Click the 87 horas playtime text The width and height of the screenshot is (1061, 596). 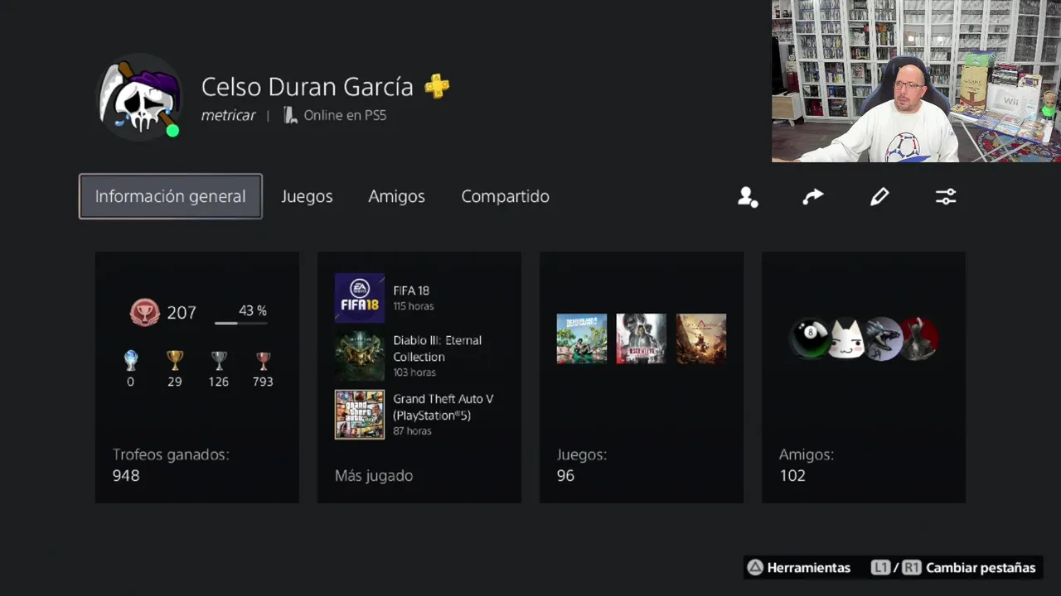click(x=412, y=430)
